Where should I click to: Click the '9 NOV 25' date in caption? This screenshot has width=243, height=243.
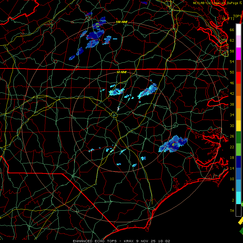146,241
